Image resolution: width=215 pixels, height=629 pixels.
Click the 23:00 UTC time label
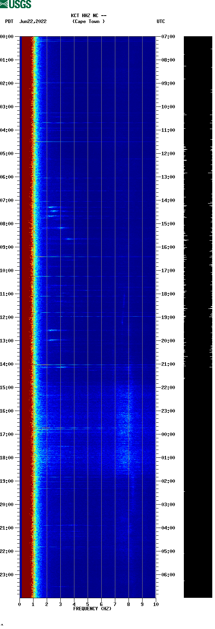(168, 411)
